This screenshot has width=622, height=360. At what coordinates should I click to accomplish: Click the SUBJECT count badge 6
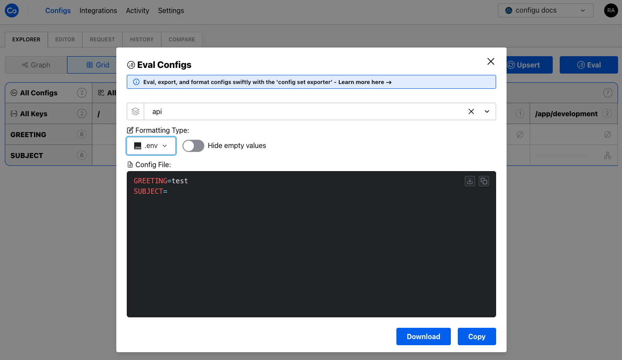[81, 155]
